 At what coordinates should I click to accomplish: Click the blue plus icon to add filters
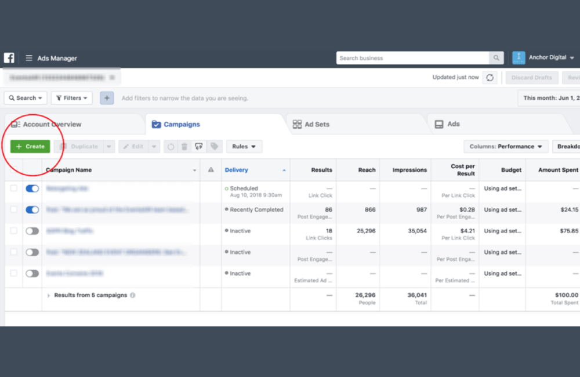[107, 97]
